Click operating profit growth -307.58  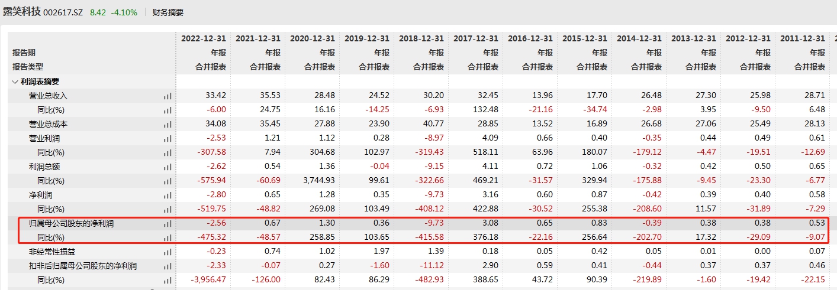coord(213,152)
